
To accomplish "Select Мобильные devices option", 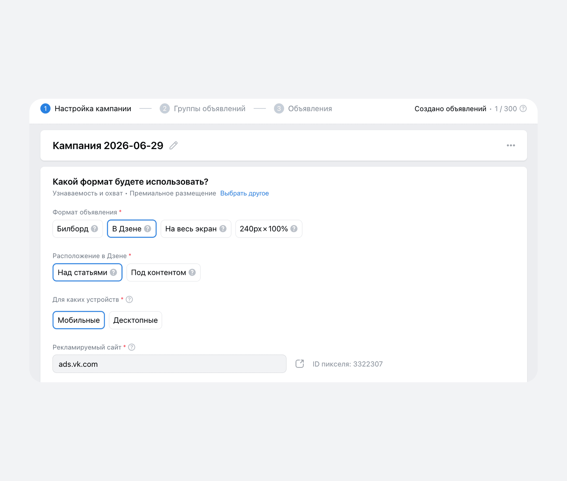I will pos(79,320).
